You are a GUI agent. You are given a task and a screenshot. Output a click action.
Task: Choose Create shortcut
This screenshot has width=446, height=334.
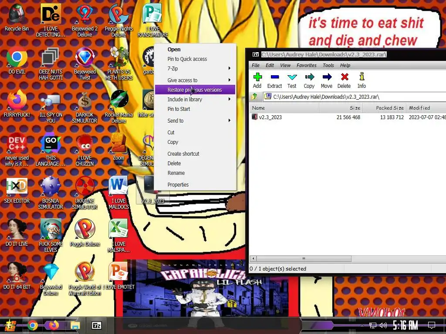[195, 154]
